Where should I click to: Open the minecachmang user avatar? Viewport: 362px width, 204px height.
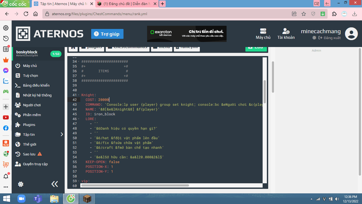pos(351,34)
